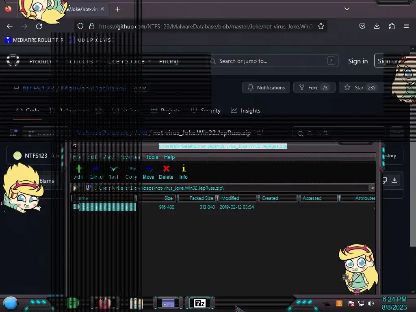
Task: Sort by Modified column in 7-Zip
Action: (x=237, y=198)
